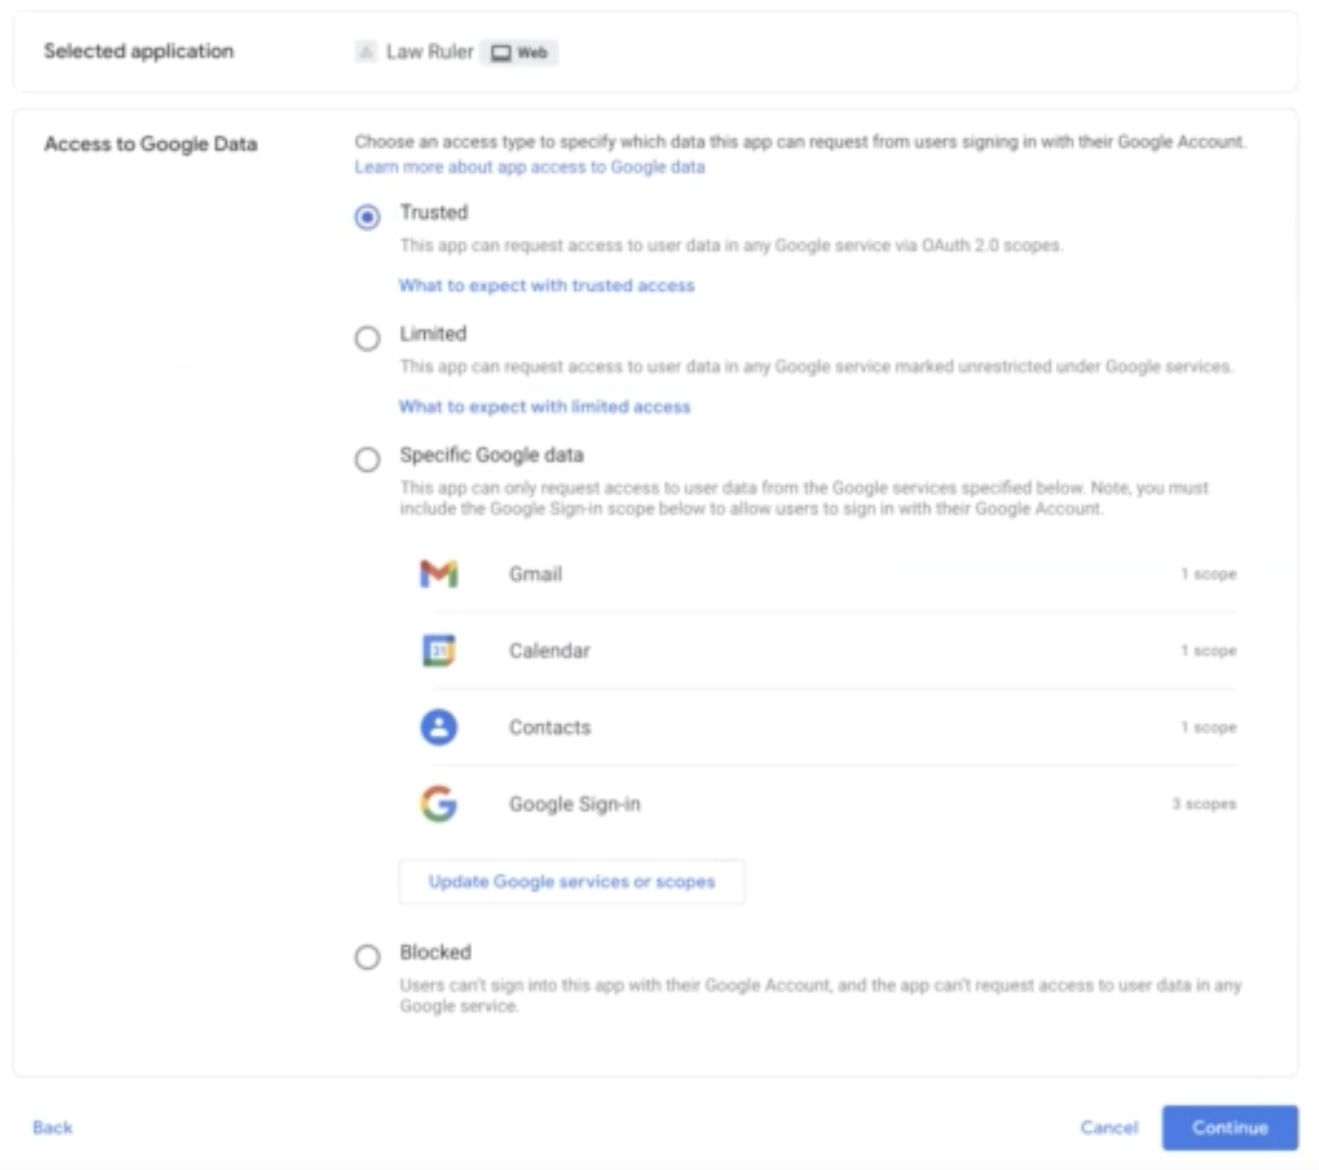
Task: Click the Gmail envelope icon
Action: pos(438,574)
